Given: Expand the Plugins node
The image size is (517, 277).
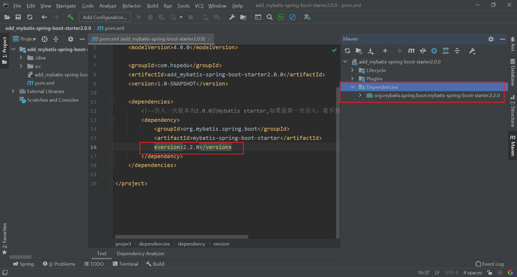Looking at the screenshot, I should point(352,79).
